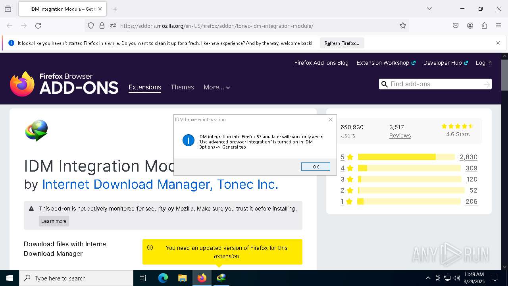The image size is (508, 286).
Task: Open 2,830 five-star count link
Action: pos(468,157)
